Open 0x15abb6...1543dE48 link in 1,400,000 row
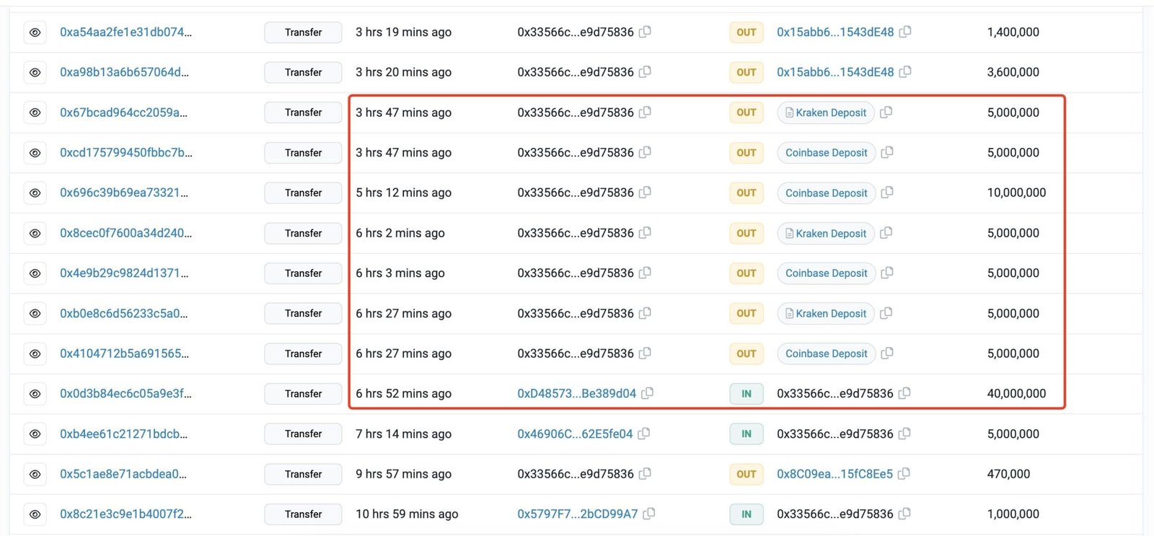The width and height of the screenshot is (1154, 536). 835,32
